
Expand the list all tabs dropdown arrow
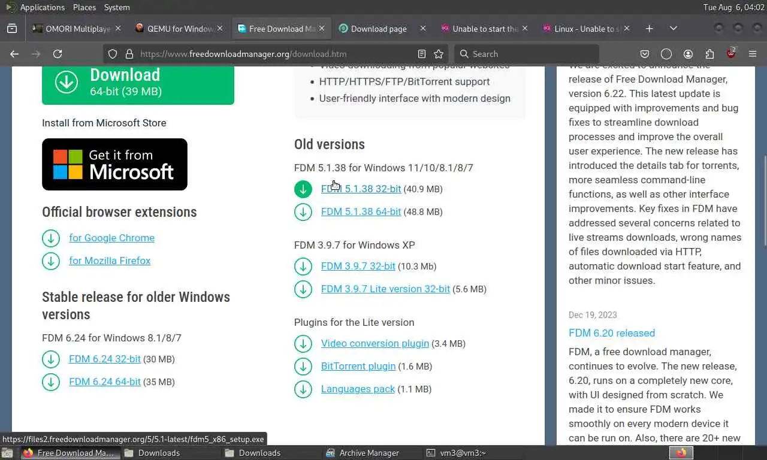(x=674, y=28)
